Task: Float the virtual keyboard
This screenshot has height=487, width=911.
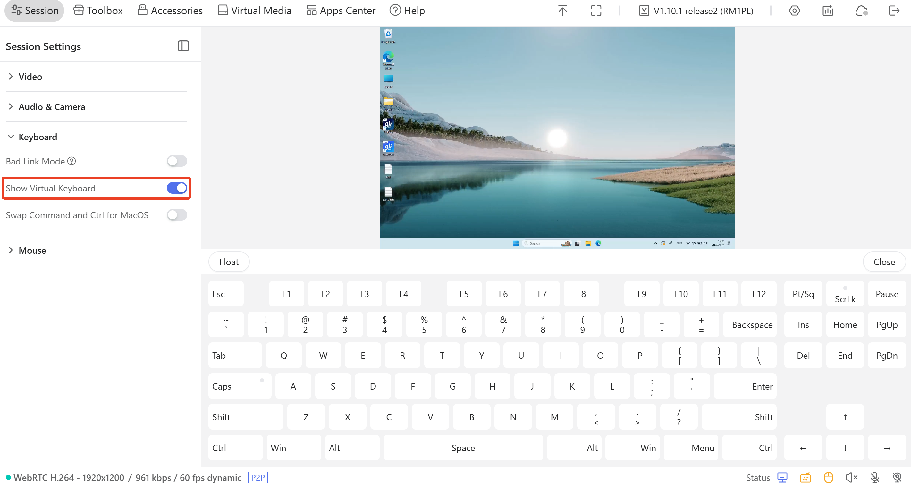Action: click(x=229, y=262)
